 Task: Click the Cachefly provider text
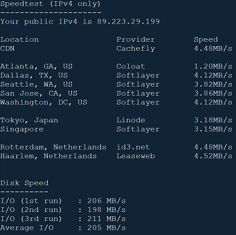tap(136, 48)
